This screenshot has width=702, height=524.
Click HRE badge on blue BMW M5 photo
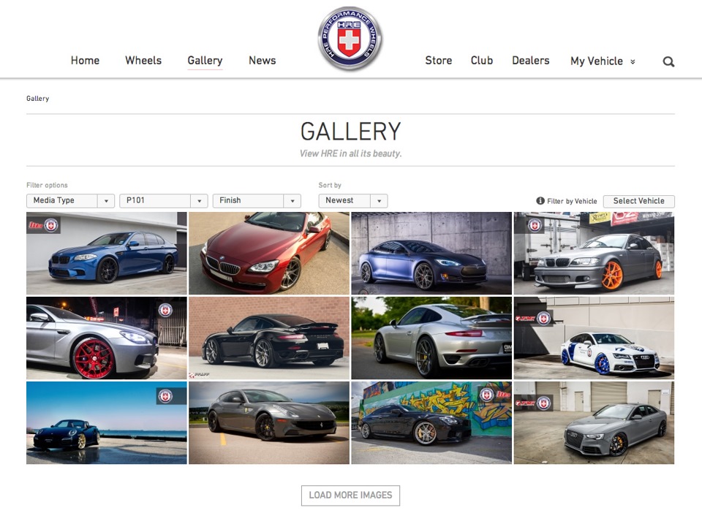51,225
